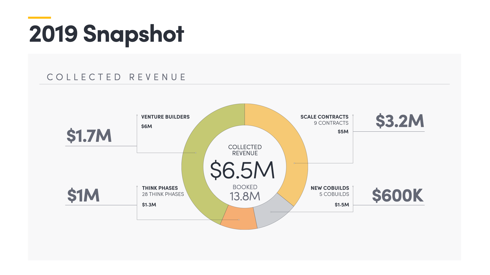This screenshot has width=490, height=275.
Task: Select the $600K New Cobuilds amount
Action: 398,196
